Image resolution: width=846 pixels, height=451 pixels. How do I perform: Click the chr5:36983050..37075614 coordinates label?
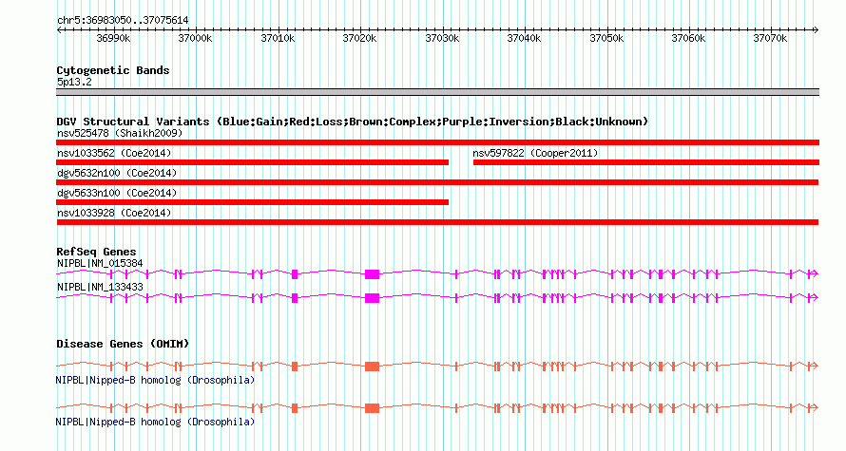pyautogui.click(x=123, y=21)
